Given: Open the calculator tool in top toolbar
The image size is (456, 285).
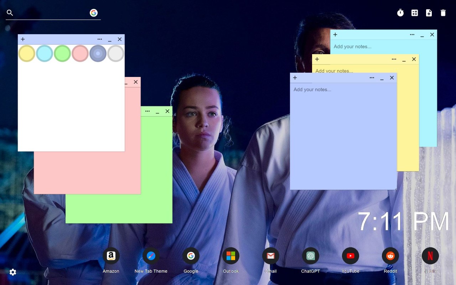Looking at the screenshot, I should coord(415,13).
